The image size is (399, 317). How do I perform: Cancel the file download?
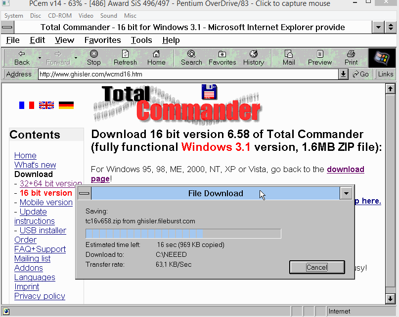coord(317,267)
